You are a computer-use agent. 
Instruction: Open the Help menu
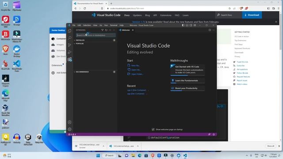point(122,25)
